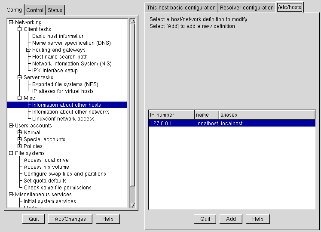Click Help button under hosts list
The width and height of the screenshot is (321, 232).
[258, 219]
